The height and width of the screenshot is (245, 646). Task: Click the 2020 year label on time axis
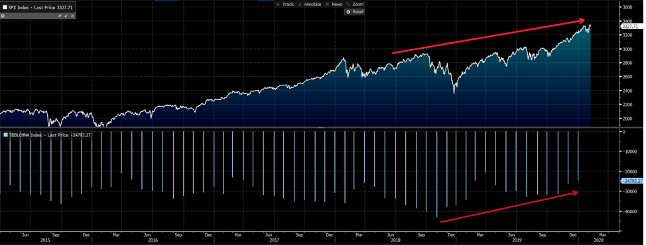pos(599,240)
